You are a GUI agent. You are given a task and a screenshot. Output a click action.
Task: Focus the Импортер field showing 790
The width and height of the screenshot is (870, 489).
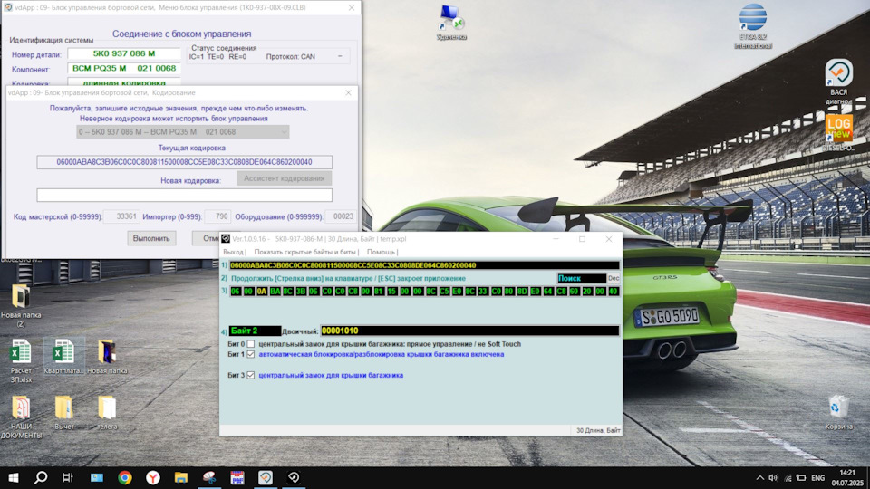pos(217,216)
